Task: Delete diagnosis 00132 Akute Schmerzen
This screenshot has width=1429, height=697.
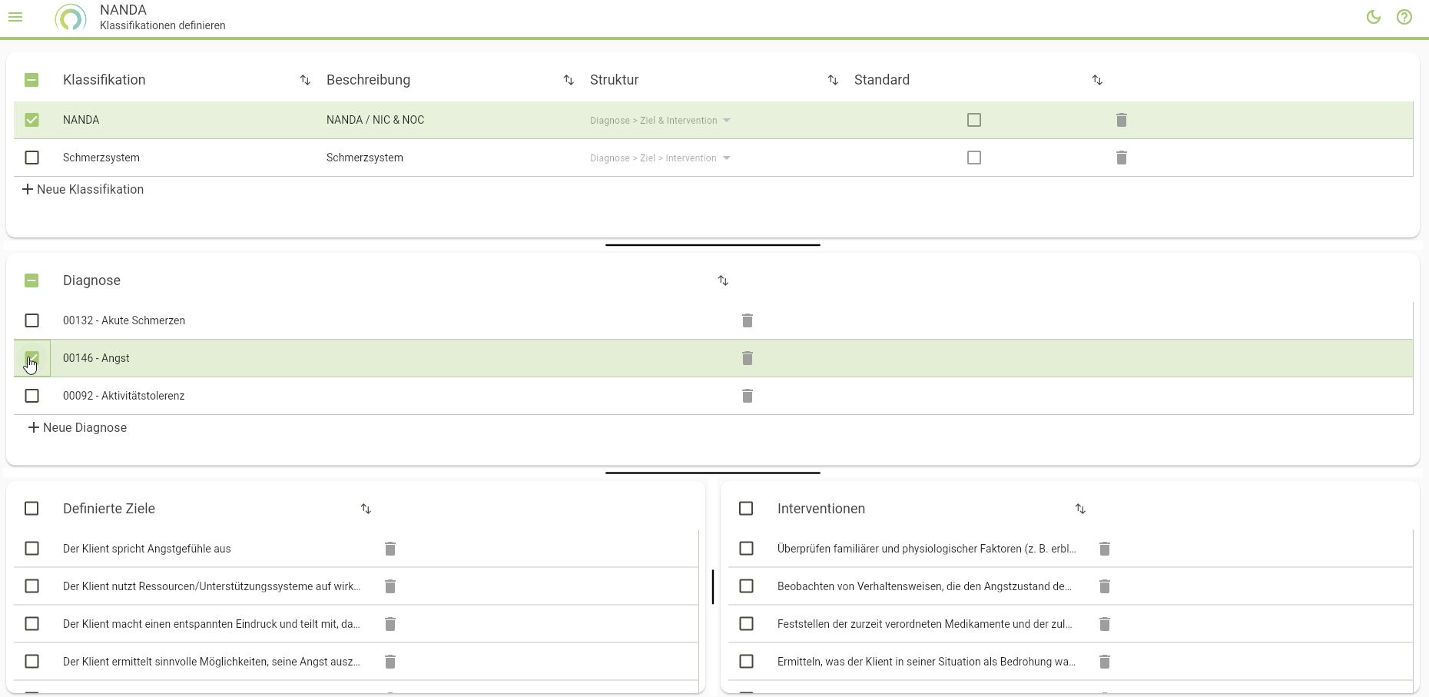Action: (747, 320)
